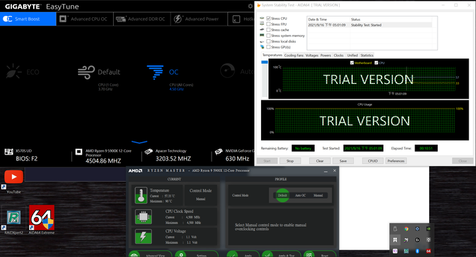Switch to Statistics tab in AIDA64

pos(367,55)
